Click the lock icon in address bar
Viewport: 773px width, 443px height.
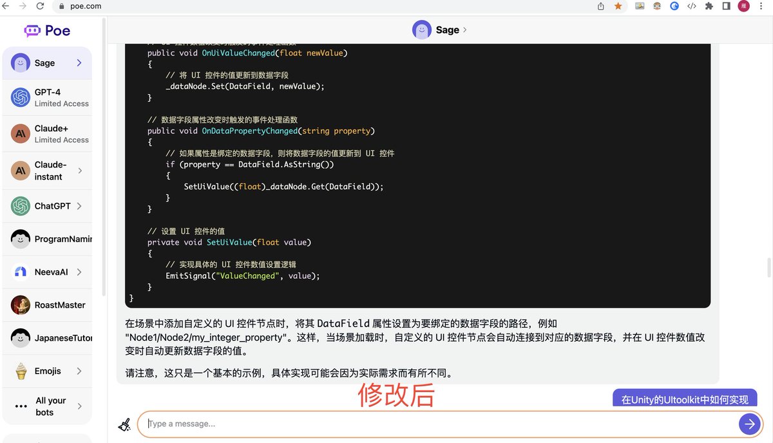[x=61, y=6]
